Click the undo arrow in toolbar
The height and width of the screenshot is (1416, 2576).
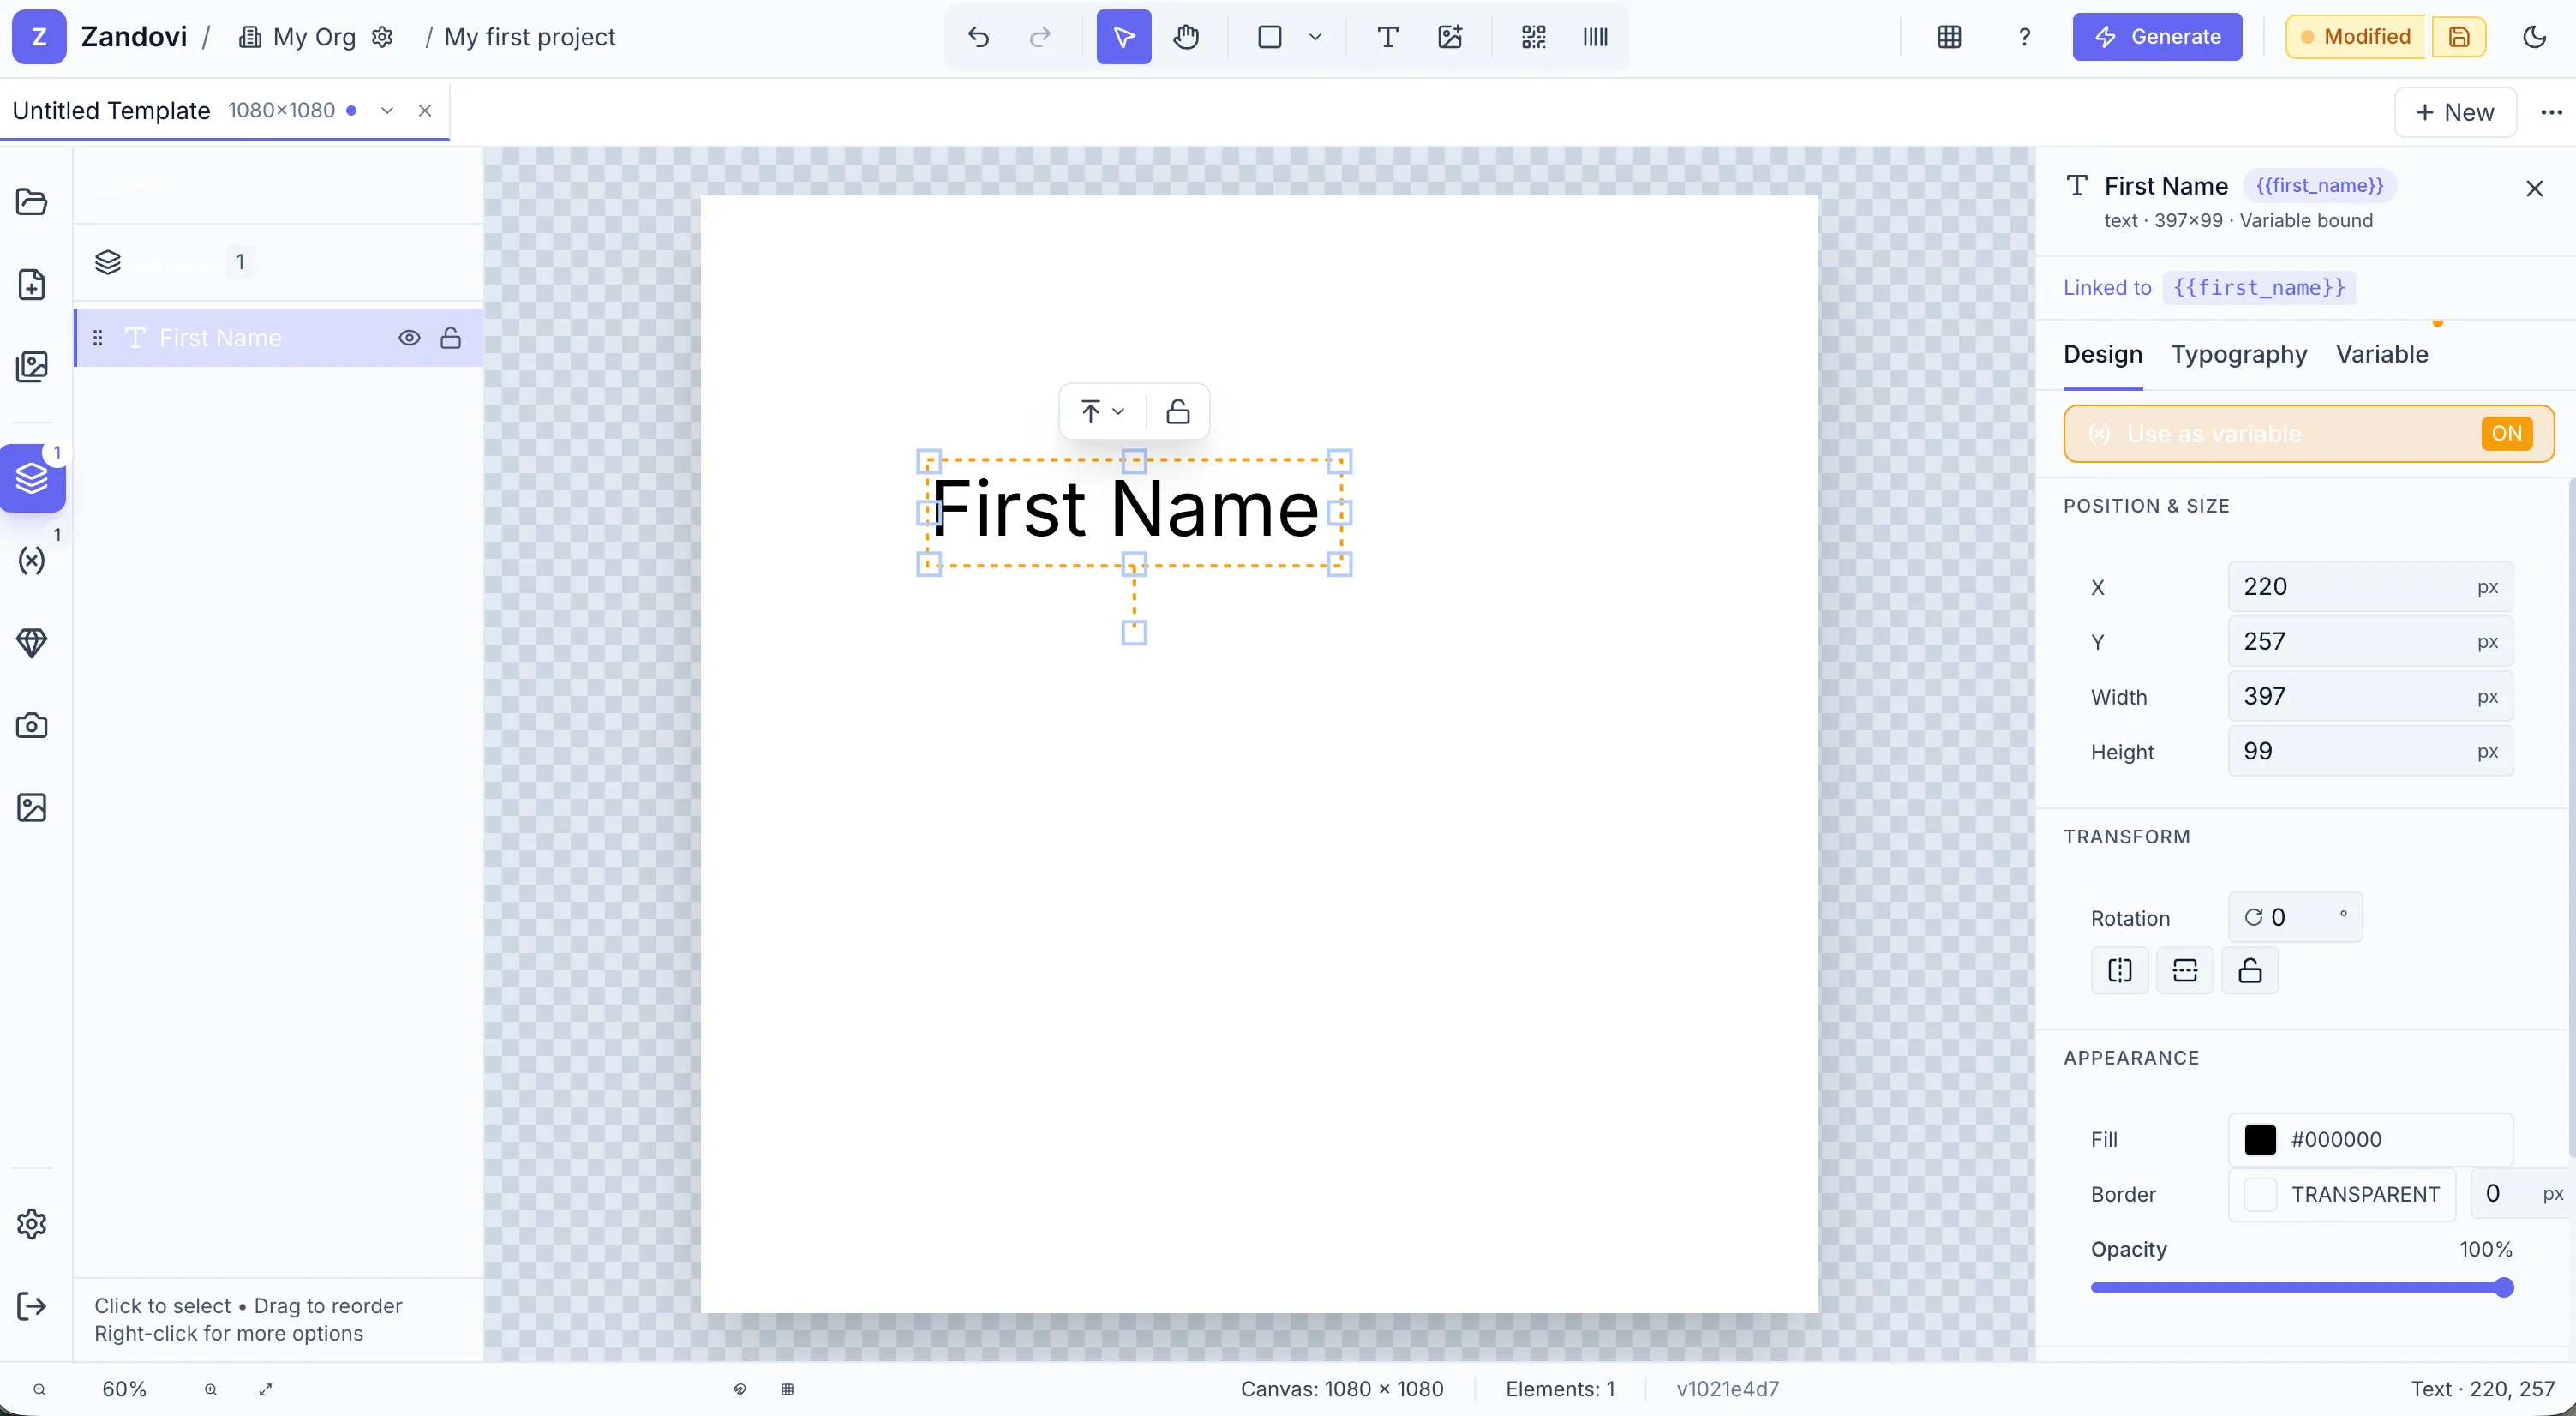coord(978,37)
